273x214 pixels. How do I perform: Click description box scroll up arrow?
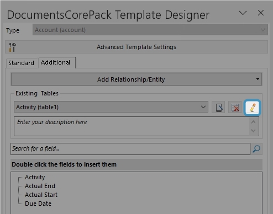pos(254,122)
